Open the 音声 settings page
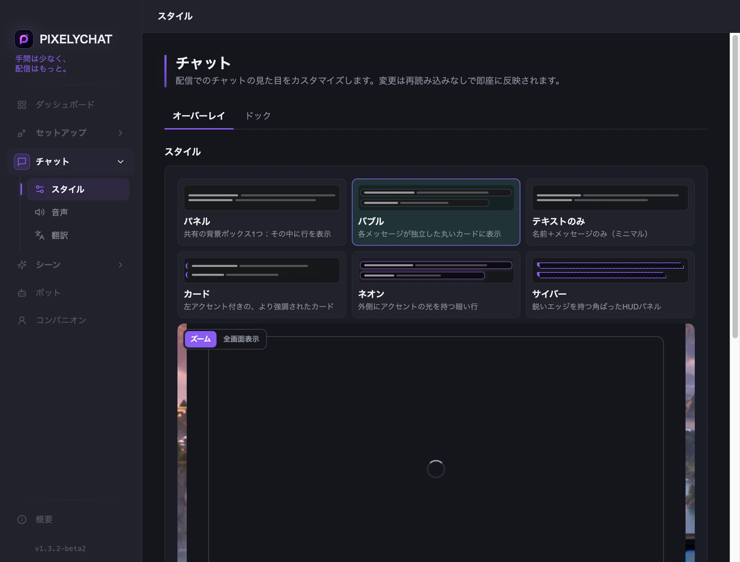 point(78,212)
